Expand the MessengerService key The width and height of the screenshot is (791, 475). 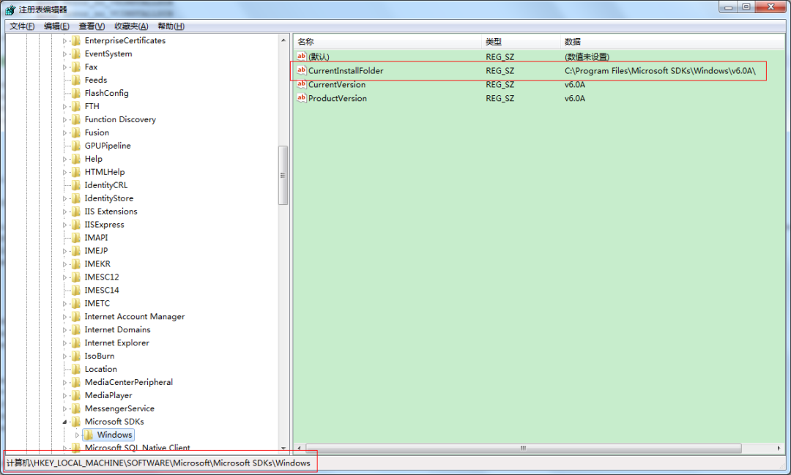tap(64, 408)
